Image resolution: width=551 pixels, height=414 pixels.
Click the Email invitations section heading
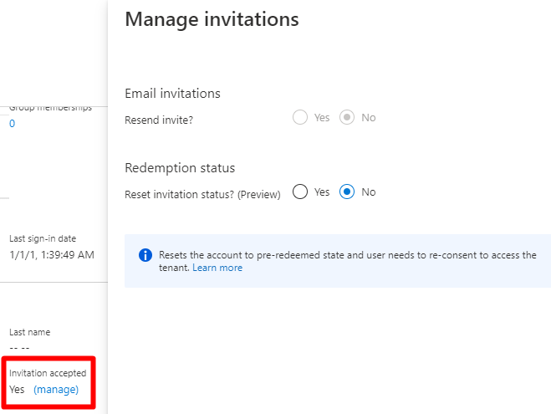172,94
